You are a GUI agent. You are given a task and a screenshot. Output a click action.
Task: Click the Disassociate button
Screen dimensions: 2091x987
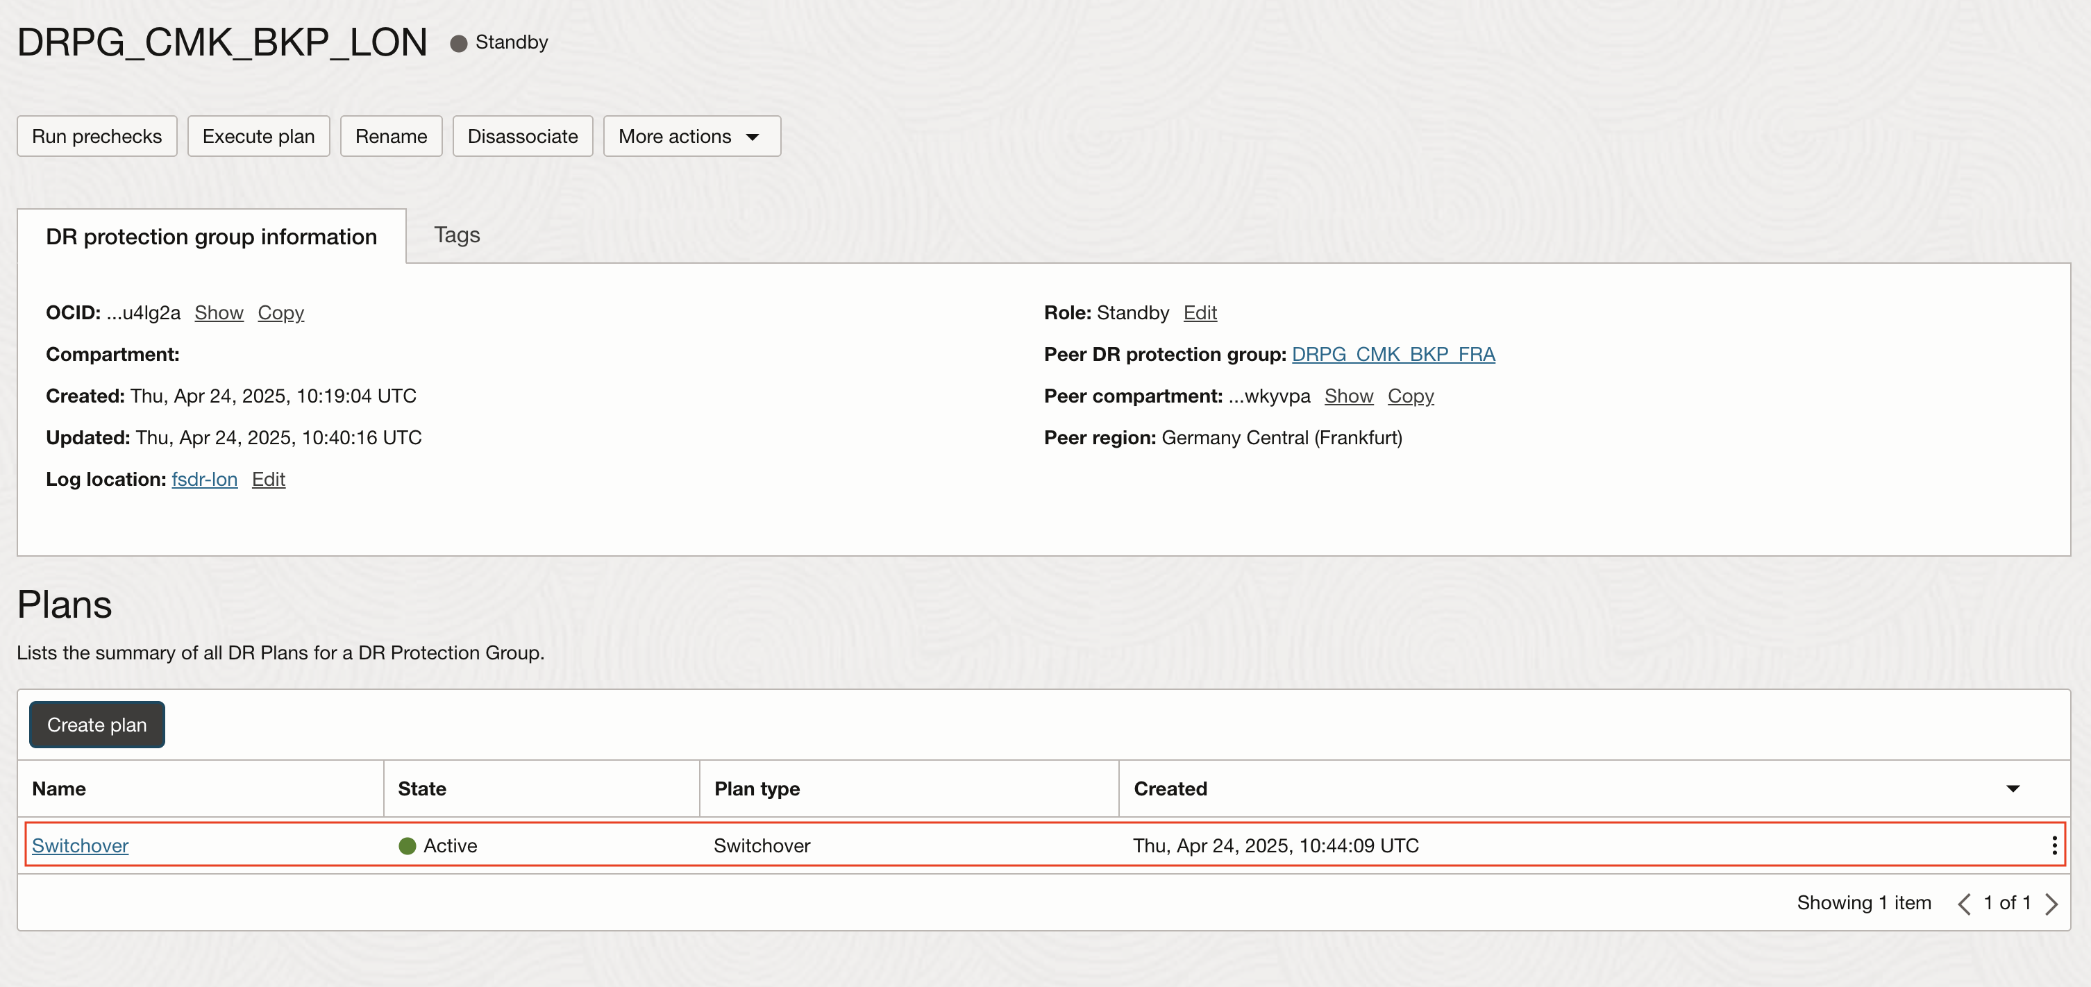(x=522, y=136)
